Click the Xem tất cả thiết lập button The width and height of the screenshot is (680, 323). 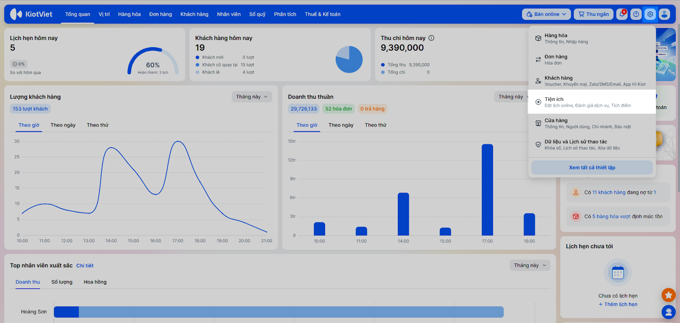[592, 167]
